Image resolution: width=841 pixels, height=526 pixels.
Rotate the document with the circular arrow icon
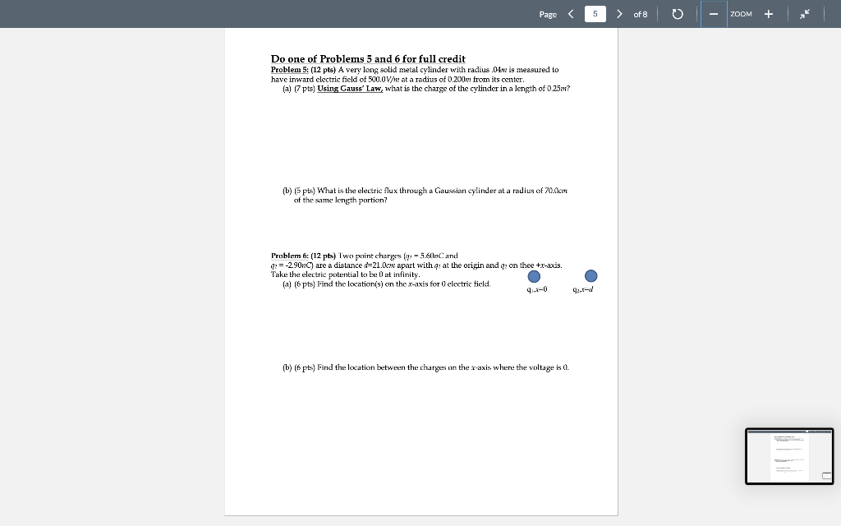pyautogui.click(x=678, y=14)
